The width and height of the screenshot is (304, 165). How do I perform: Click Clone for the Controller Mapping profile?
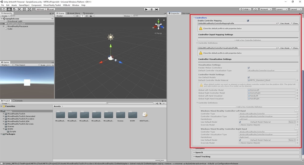click(x=295, y=23)
